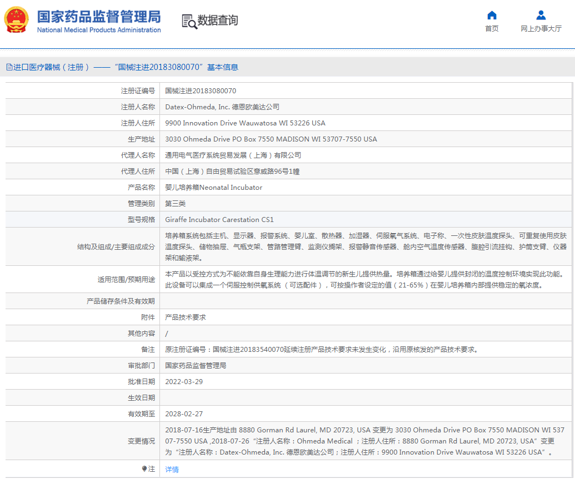Click the 网上办事大厅 label

point(541,29)
